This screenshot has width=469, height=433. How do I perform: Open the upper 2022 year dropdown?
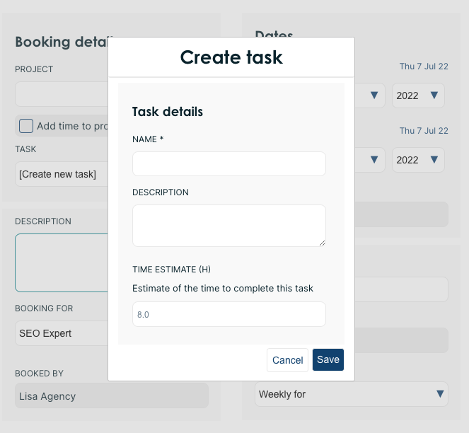point(418,96)
